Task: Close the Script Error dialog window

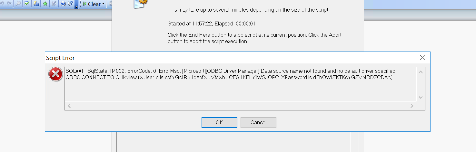Action: click(x=422, y=58)
